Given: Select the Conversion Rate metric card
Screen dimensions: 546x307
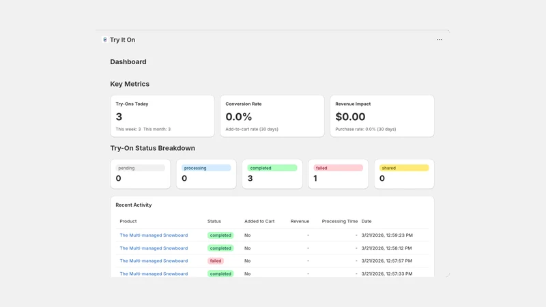Looking at the screenshot, I should 272,116.
